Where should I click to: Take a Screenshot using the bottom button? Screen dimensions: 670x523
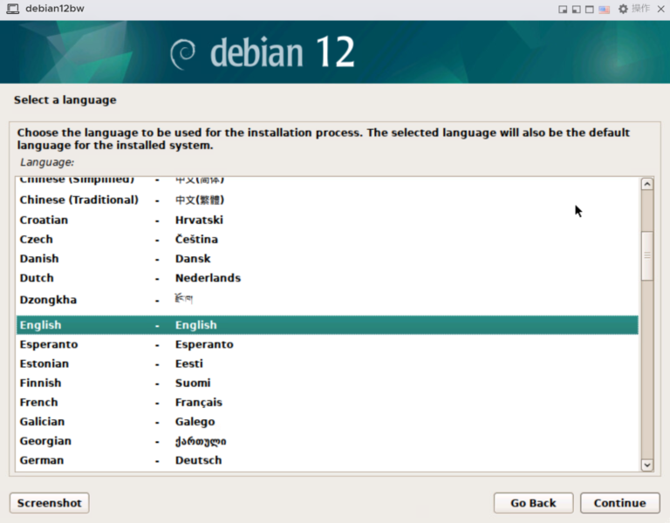click(49, 503)
